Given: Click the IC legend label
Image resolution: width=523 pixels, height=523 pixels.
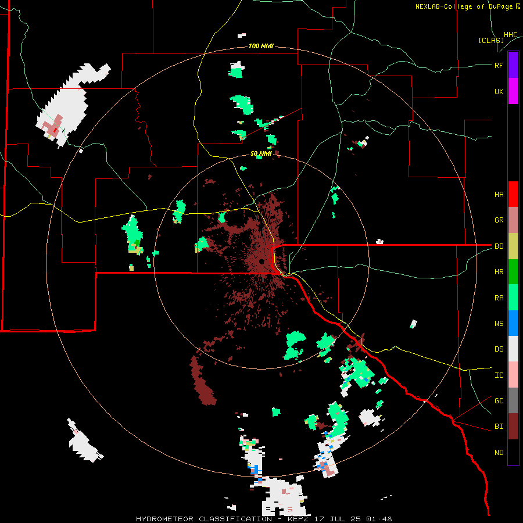Looking at the screenshot, I should click(499, 375).
